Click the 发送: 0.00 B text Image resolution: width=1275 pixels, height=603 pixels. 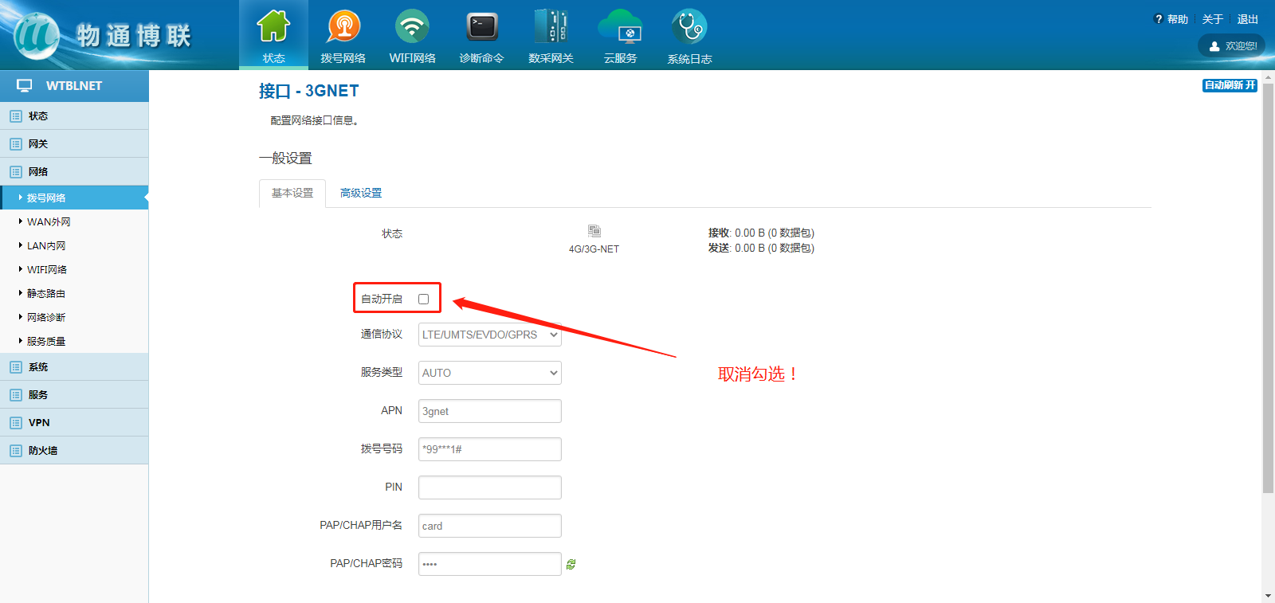coord(761,248)
